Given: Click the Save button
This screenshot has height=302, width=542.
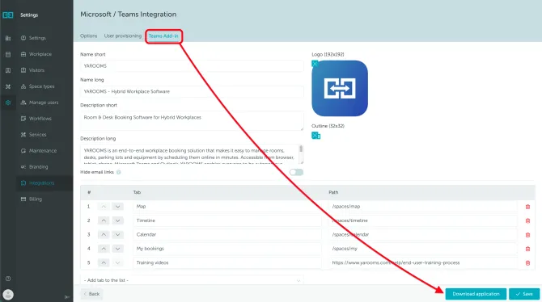Looking at the screenshot, I should tap(524, 294).
